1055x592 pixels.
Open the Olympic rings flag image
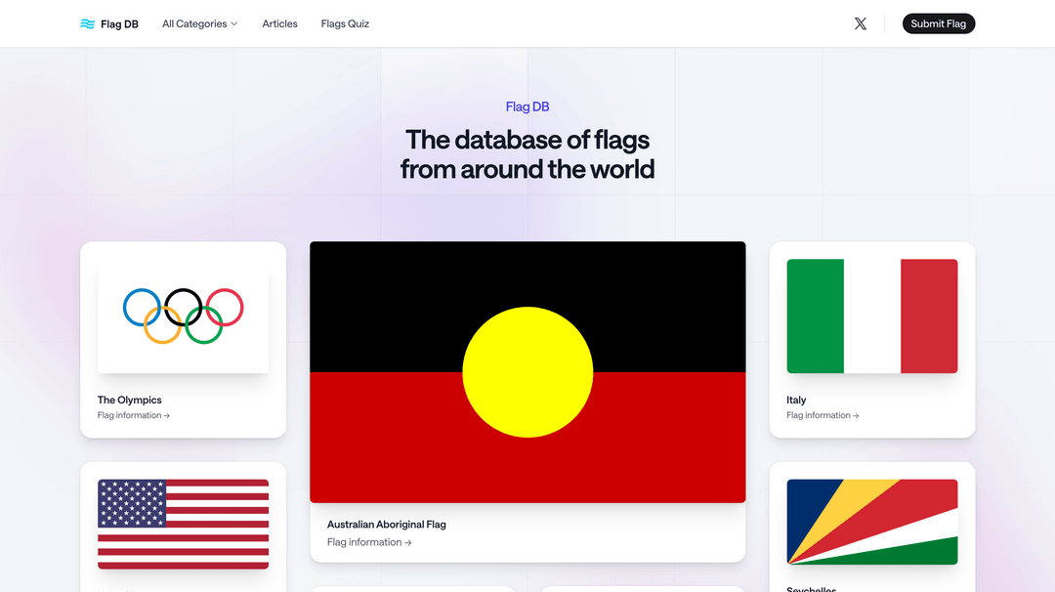pyautogui.click(x=183, y=316)
